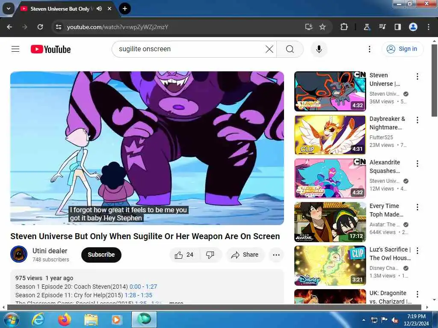Select the Steven Universe But Only tab
The width and height of the screenshot is (438, 328).
pos(60,9)
